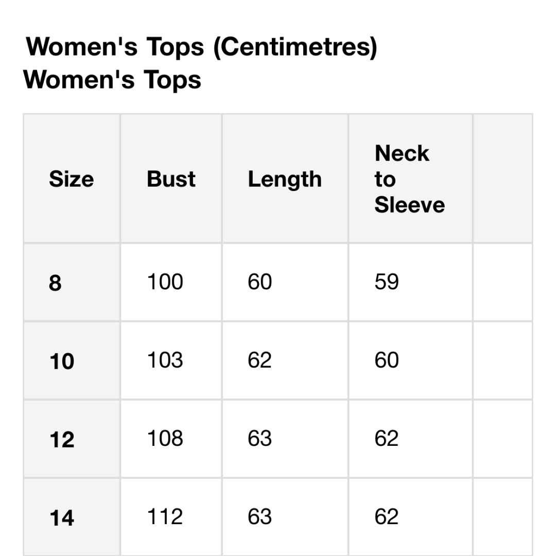
Task: Click bust value 108 for size 12
Action: point(165,439)
